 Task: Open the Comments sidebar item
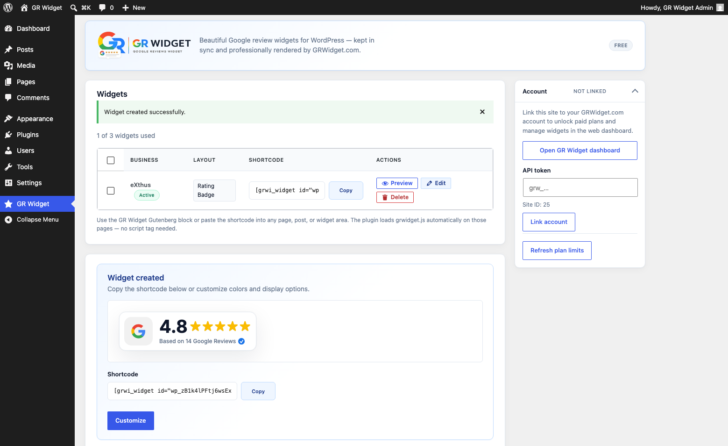click(x=37, y=98)
